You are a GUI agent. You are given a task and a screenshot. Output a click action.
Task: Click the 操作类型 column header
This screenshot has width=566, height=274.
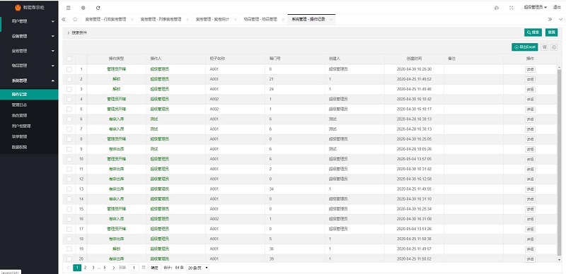(116, 59)
